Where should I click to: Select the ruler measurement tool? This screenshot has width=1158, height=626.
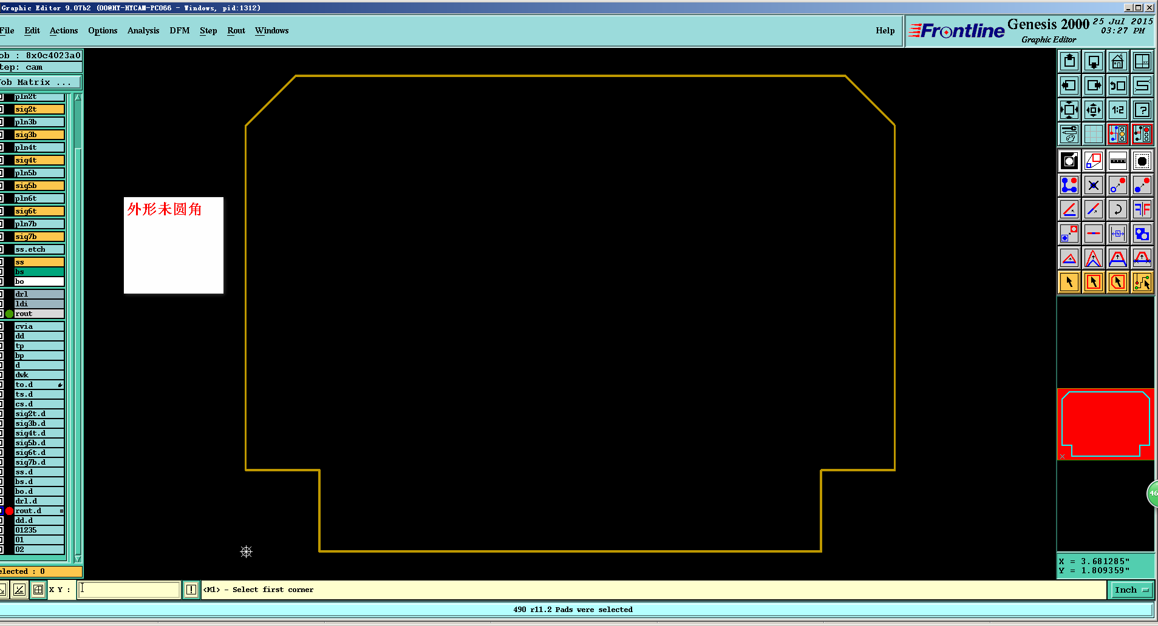pyautogui.click(x=1118, y=161)
